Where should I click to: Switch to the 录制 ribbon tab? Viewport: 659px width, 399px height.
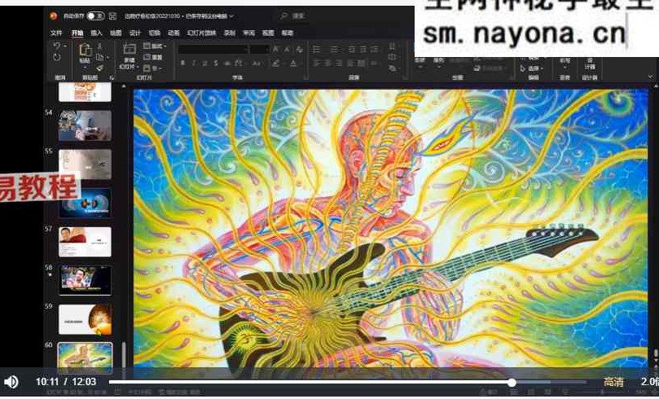click(x=230, y=33)
